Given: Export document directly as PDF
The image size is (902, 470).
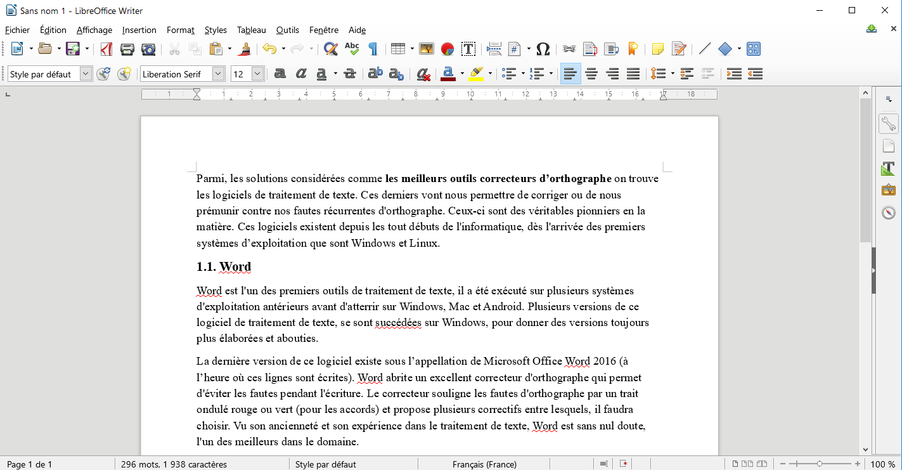Looking at the screenshot, I should click(106, 49).
